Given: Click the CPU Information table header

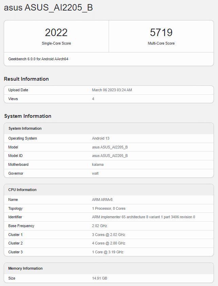Looking at the screenshot, I should click(22, 190).
